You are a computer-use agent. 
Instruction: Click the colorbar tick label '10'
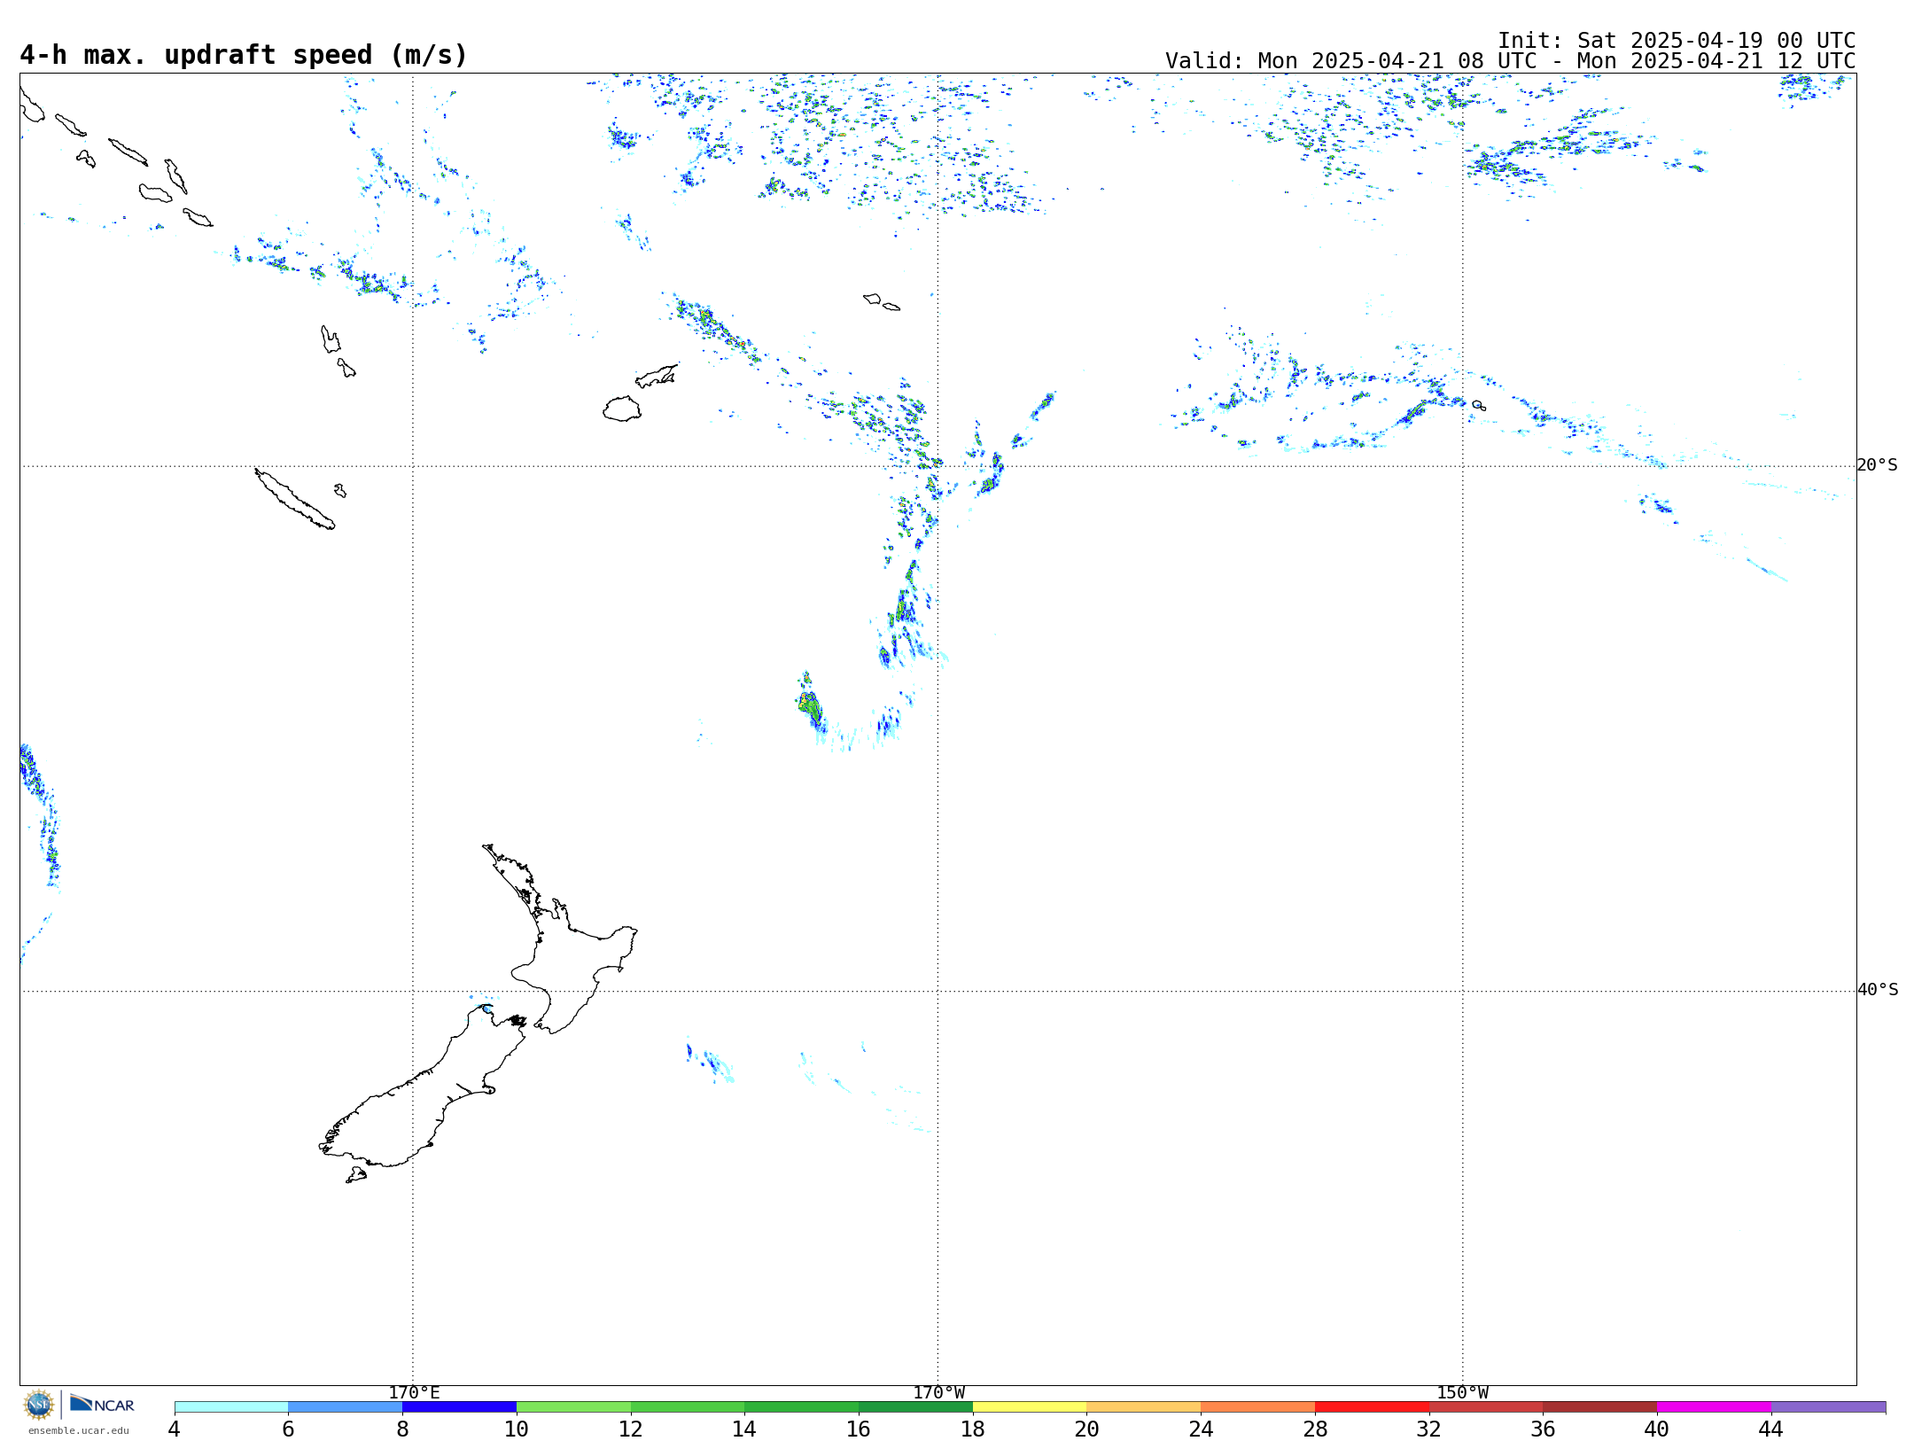[517, 1429]
